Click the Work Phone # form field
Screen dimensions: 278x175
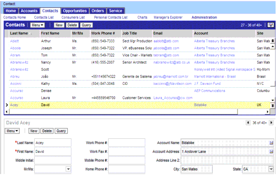tap(126, 143)
